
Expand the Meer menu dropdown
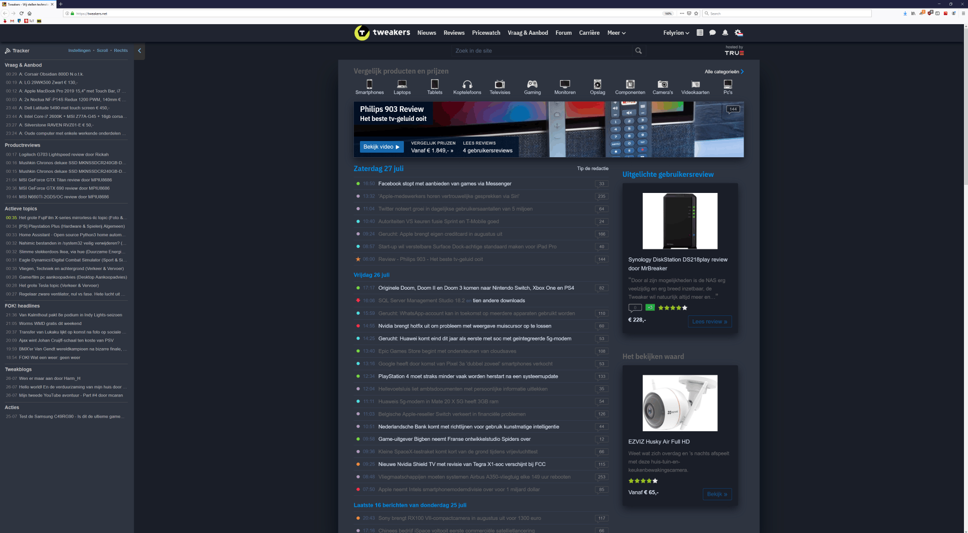click(617, 33)
